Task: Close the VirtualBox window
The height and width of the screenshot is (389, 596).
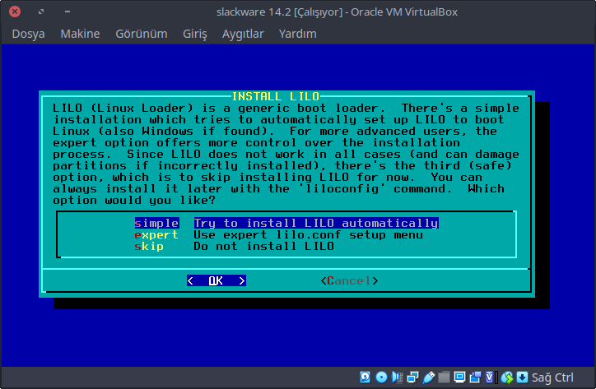Action: (x=15, y=12)
